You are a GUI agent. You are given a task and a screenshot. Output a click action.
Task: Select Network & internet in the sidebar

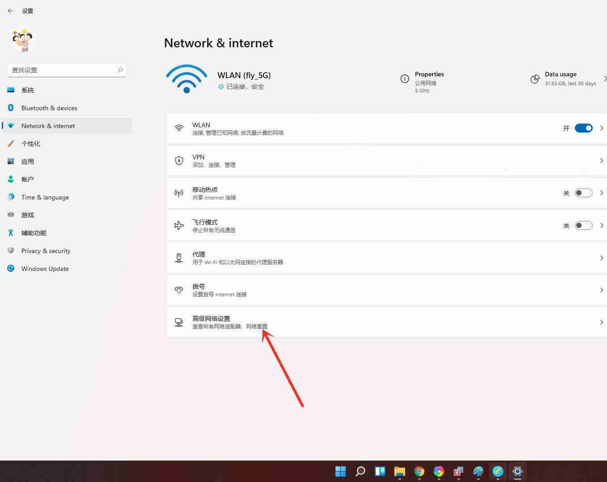pyautogui.click(x=48, y=126)
